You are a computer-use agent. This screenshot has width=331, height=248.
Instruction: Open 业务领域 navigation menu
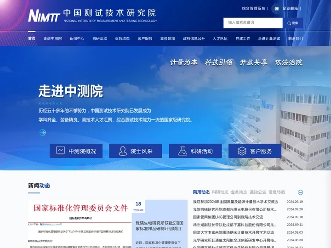click(x=167, y=39)
